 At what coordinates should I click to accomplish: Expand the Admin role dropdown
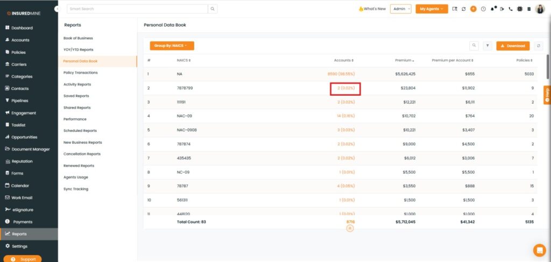(400, 9)
